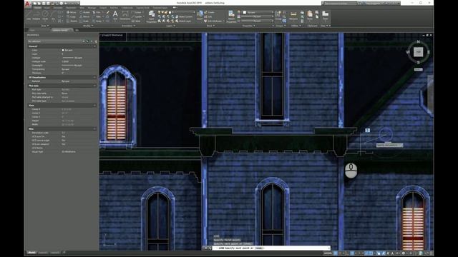Image resolution: width=458 pixels, height=257 pixels.
Task: Collapse the Plot style section
Action: click(94, 86)
